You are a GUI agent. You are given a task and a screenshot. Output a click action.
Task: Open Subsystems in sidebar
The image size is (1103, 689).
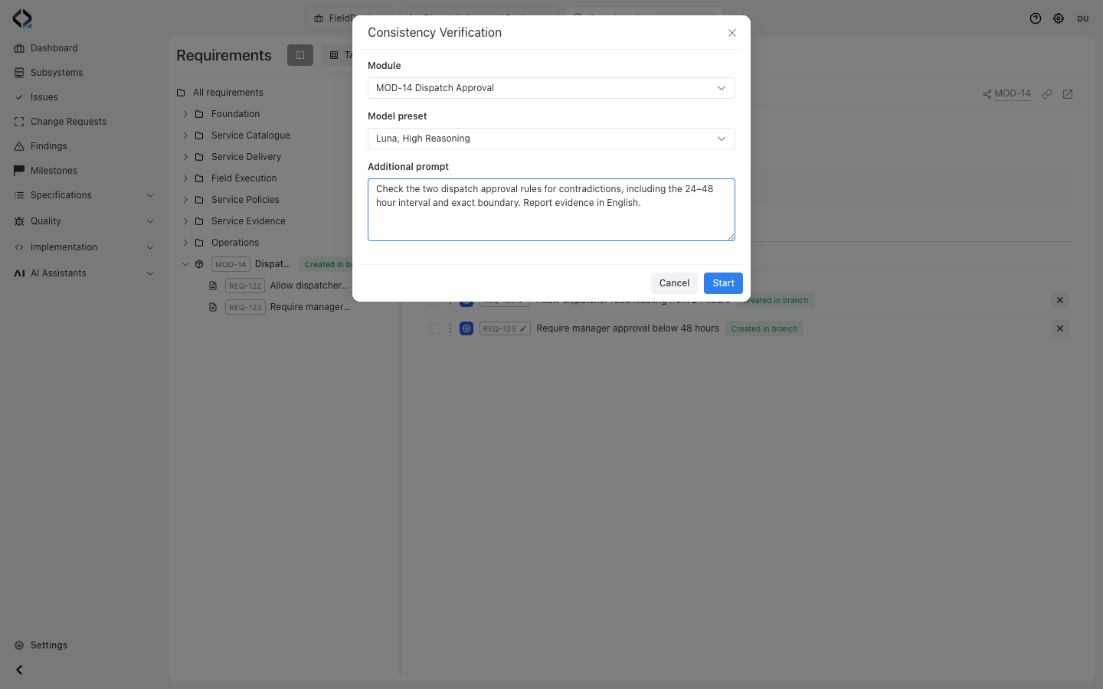[57, 73]
